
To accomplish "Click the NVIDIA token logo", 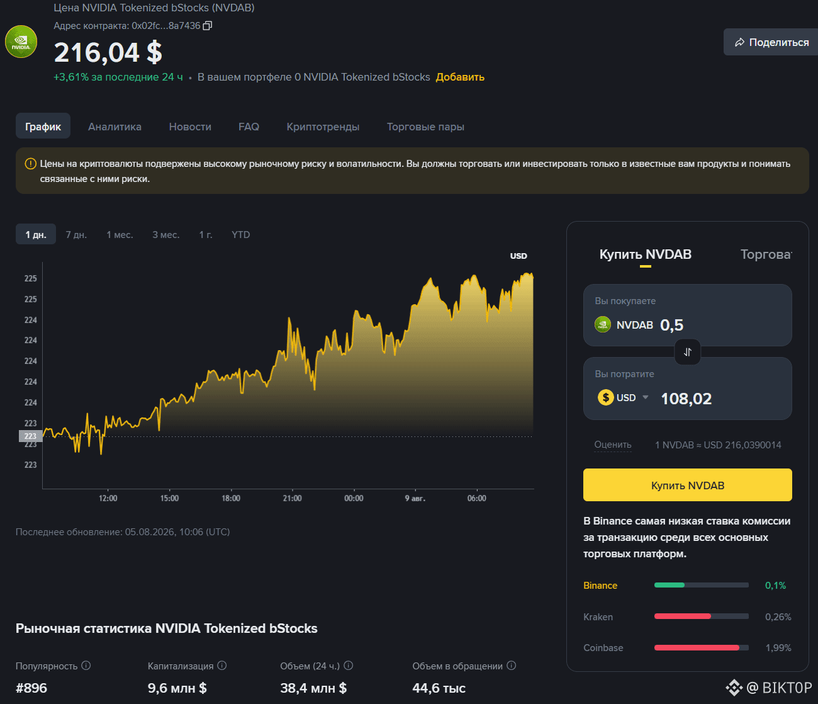I will (x=21, y=42).
